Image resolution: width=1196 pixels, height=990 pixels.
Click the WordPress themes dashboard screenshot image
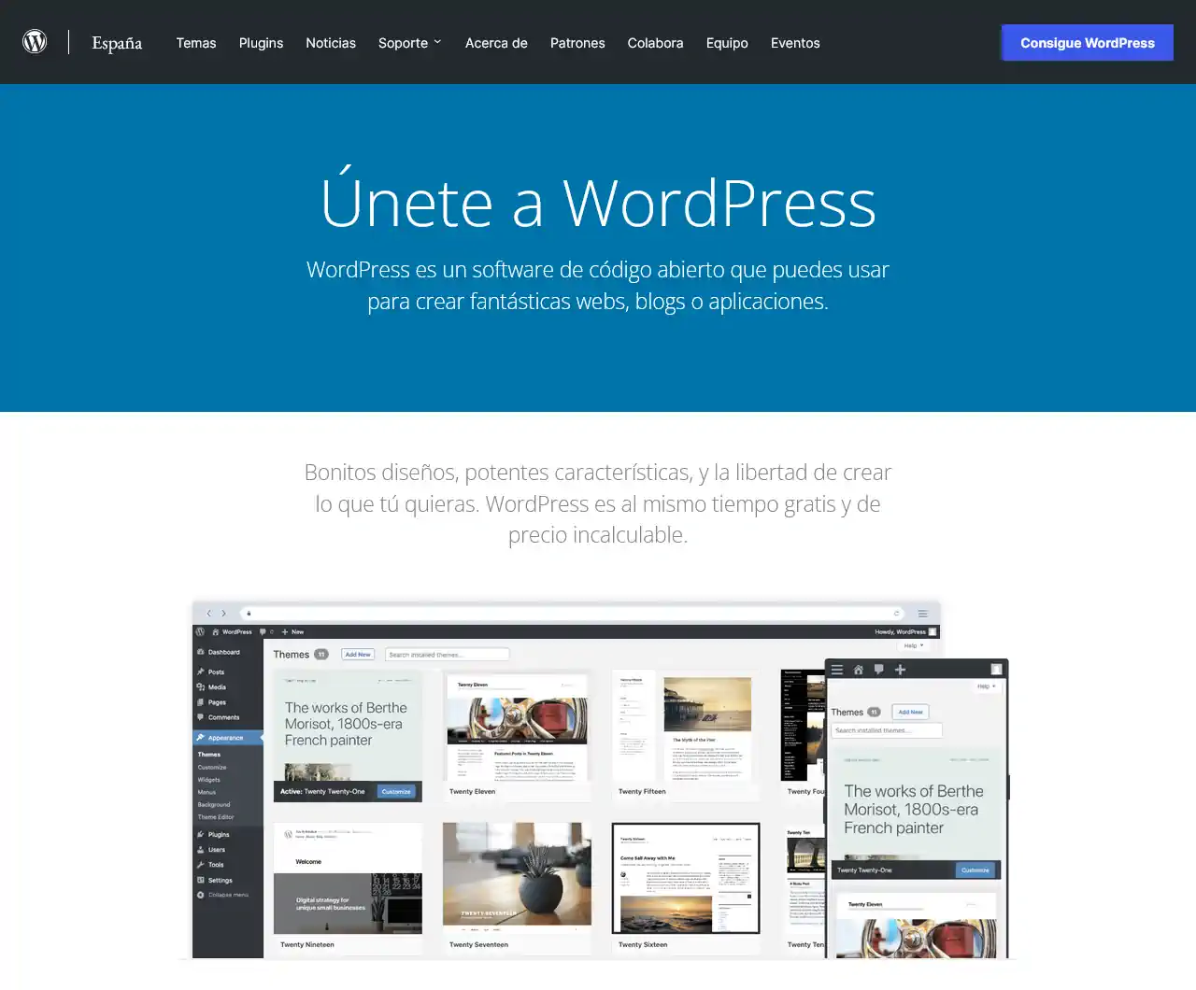tap(600, 780)
